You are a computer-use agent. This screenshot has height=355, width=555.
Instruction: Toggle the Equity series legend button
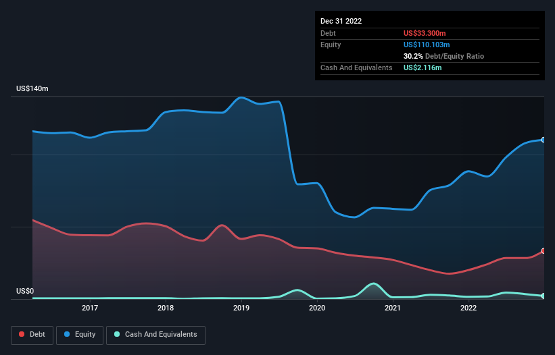(80, 335)
